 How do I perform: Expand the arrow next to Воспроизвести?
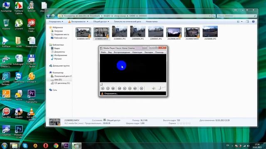(88, 22)
